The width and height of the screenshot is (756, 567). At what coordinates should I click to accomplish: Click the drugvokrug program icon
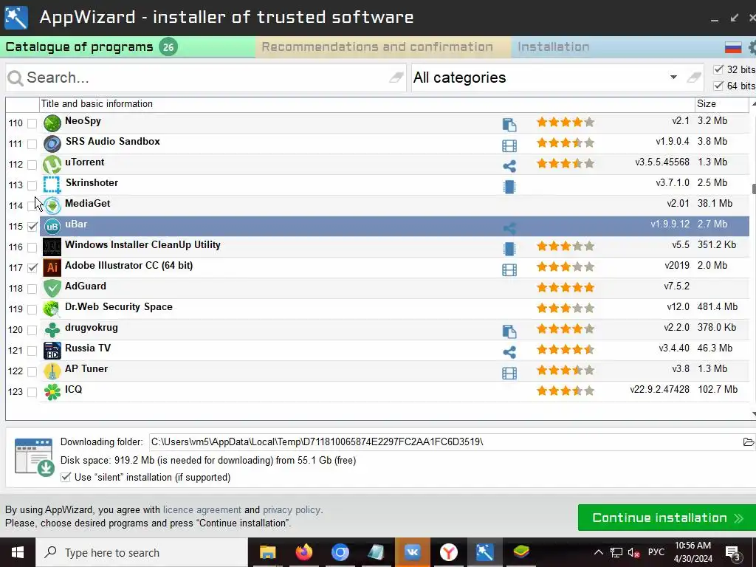coord(52,330)
